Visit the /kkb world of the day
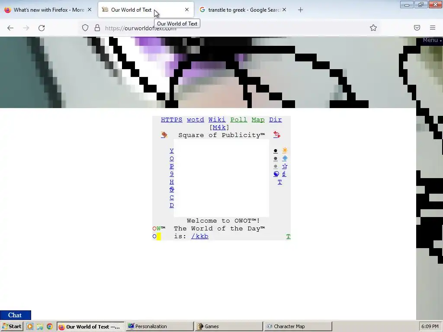443x332 pixels. (x=200, y=236)
